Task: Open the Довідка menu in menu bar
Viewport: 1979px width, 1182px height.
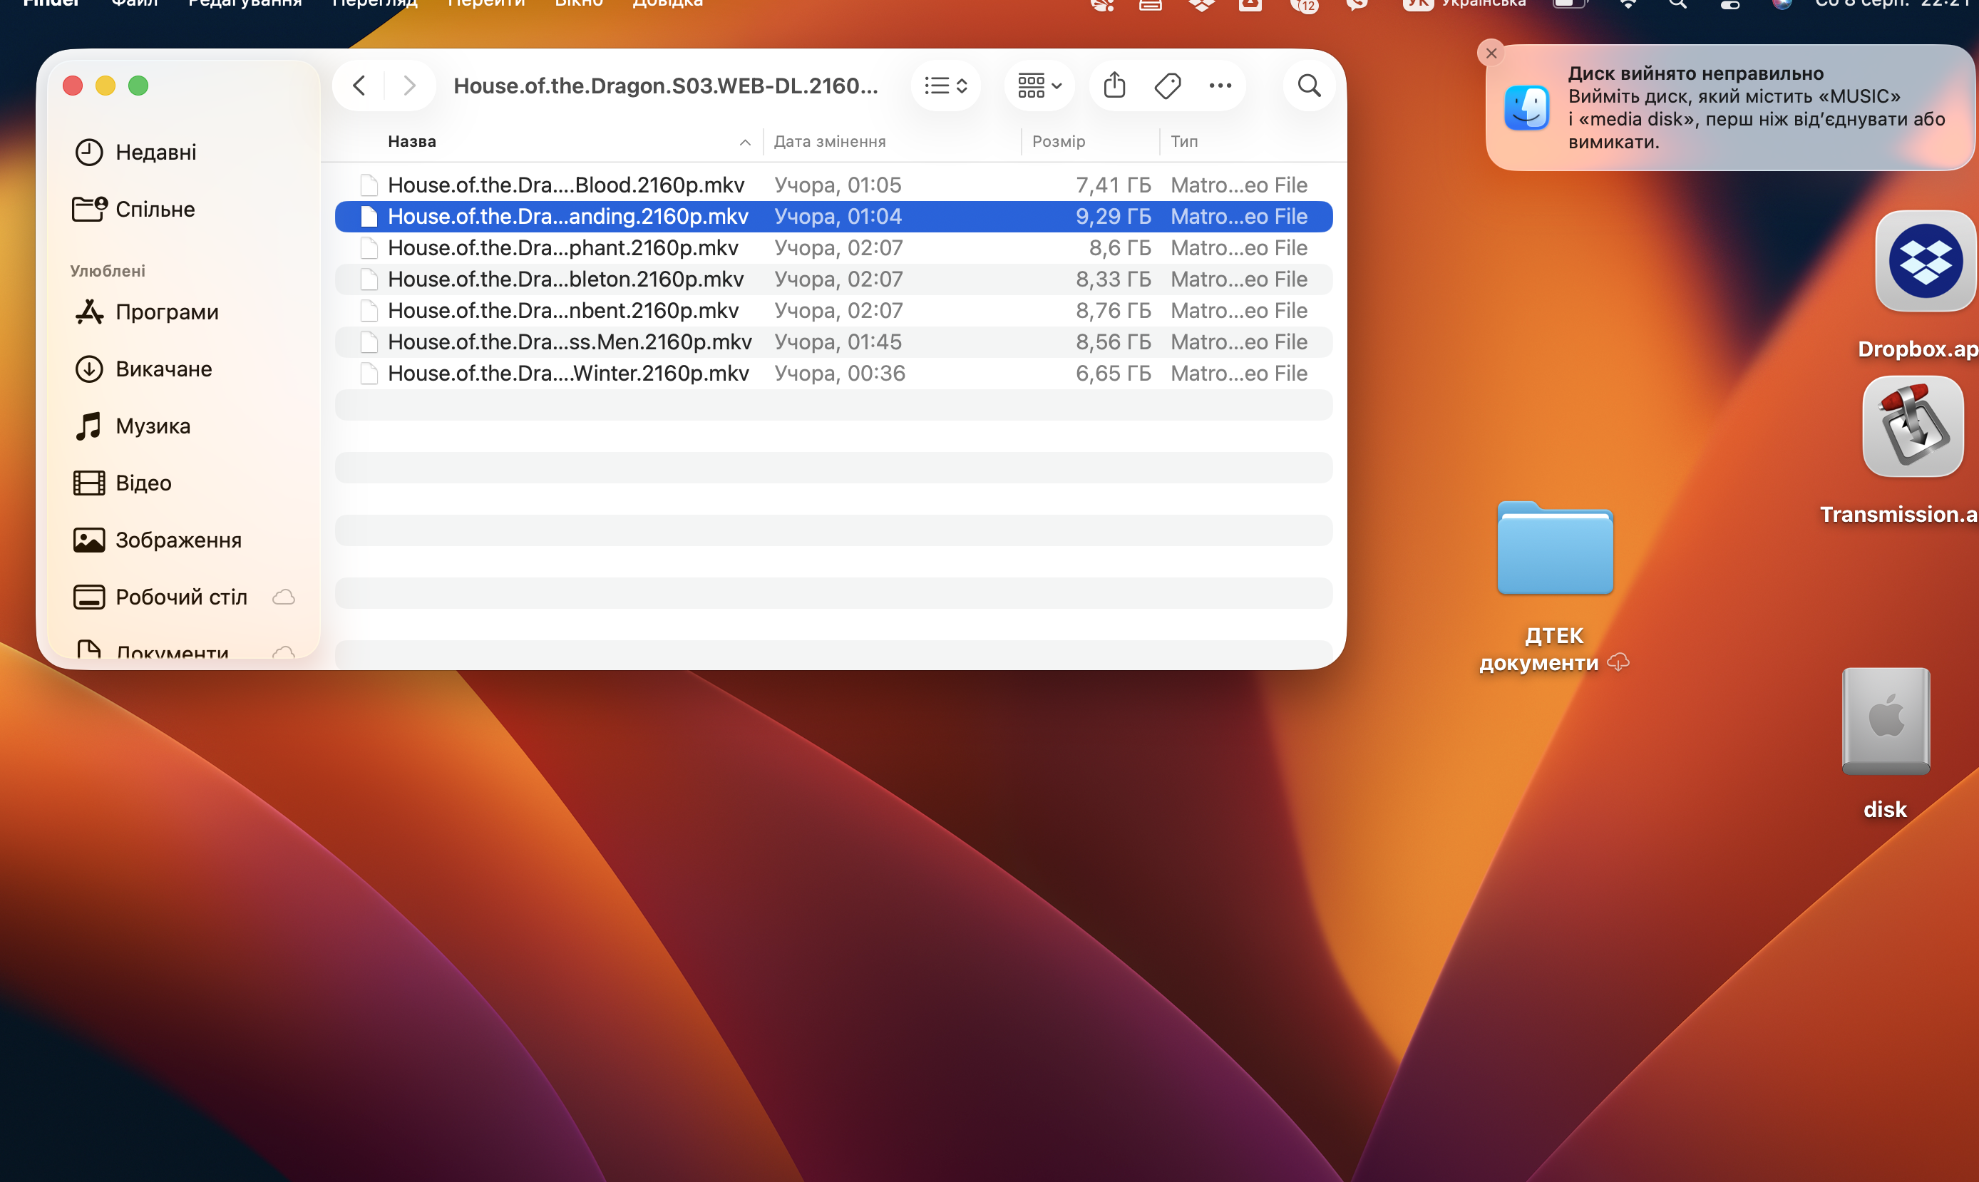Action: [667, 4]
